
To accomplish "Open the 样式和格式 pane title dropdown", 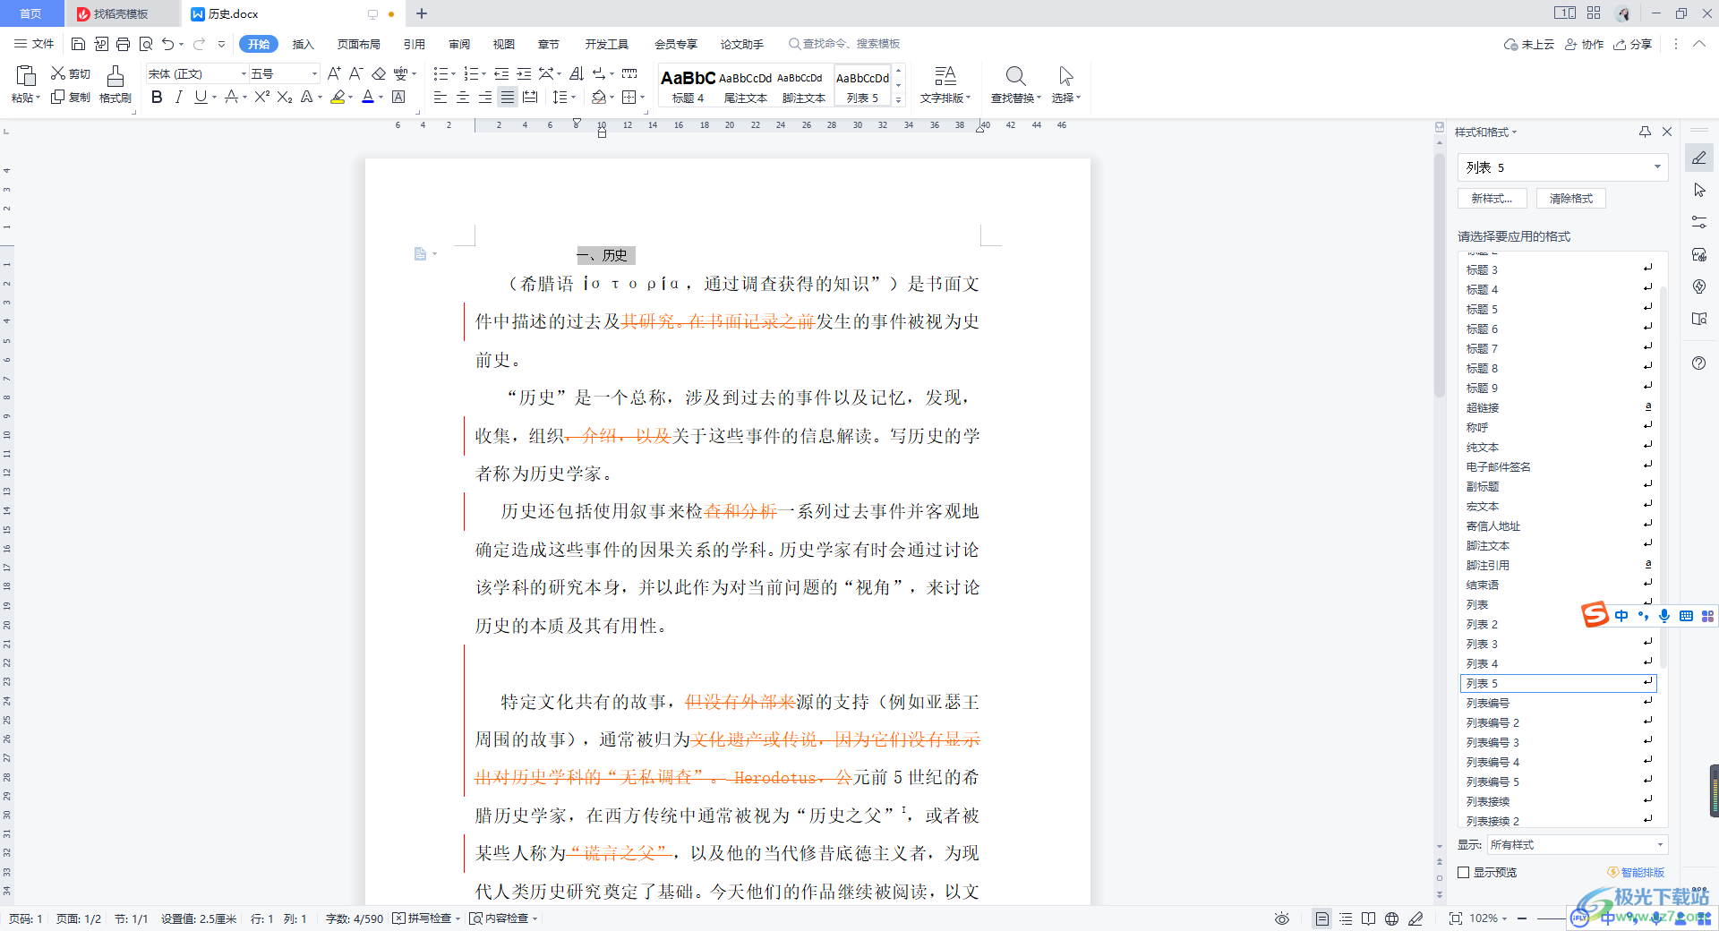I will pyautogui.click(x=1485, y=132).
